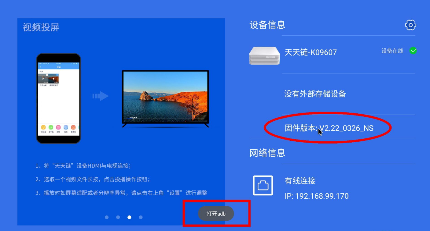Select the active third page dot
430x231 pixels.
(x=129, y=217)
